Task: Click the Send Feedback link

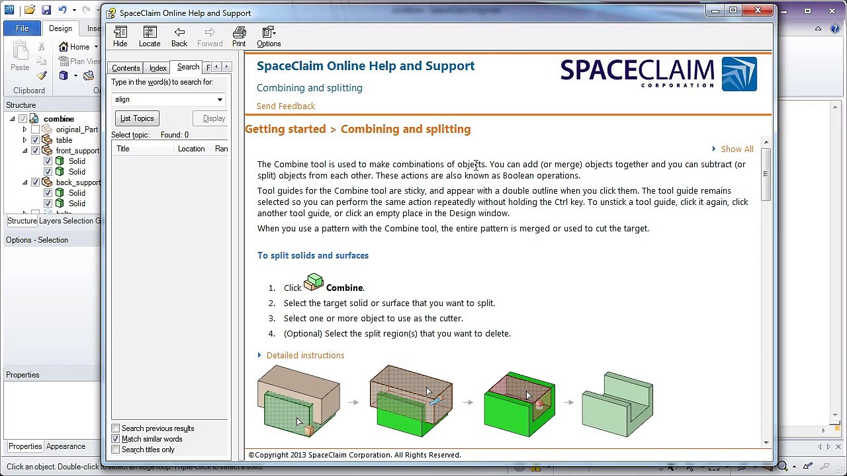Action: pyautogui.click(x=286, y=106)
